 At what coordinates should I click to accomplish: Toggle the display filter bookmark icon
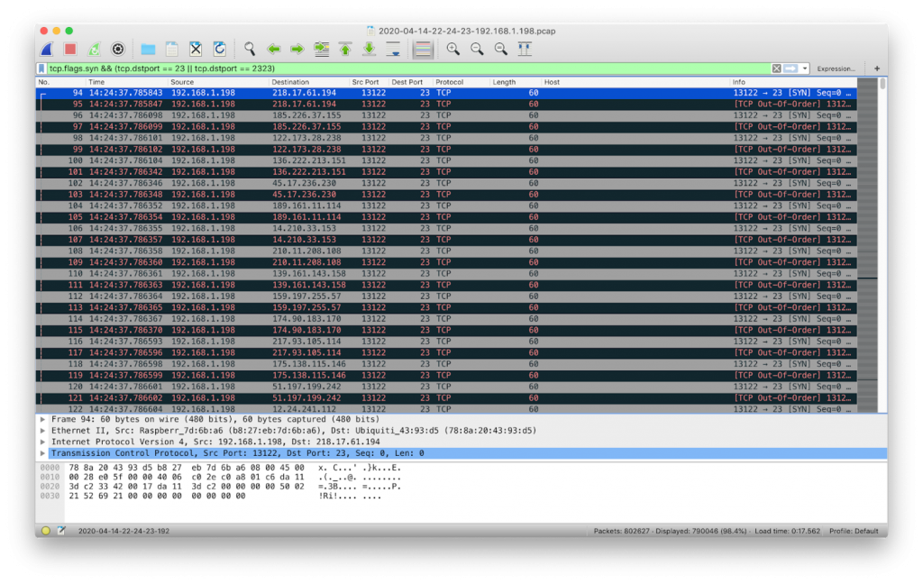[41, 68]
